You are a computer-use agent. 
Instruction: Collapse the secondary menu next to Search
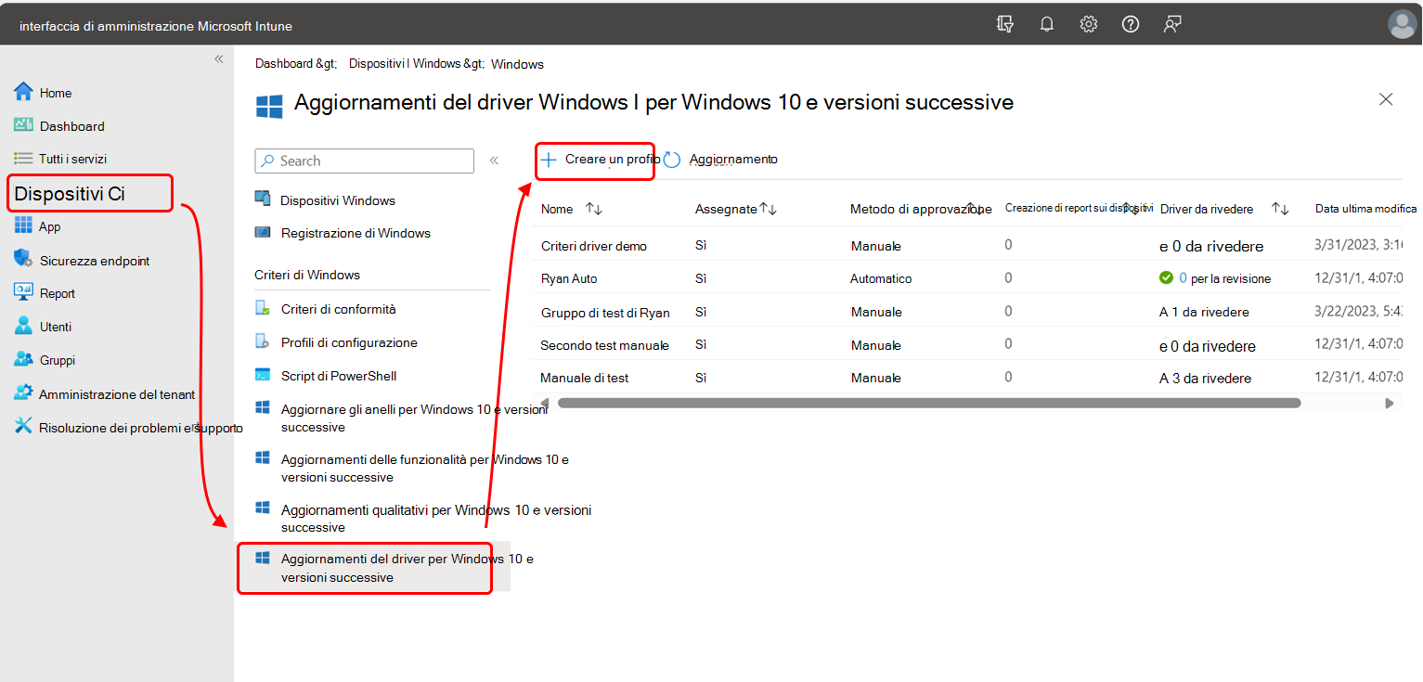(x=494, y=161)
